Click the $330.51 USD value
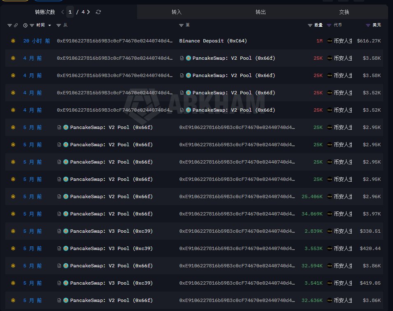 pyautogui.click(x=370, y=231)
